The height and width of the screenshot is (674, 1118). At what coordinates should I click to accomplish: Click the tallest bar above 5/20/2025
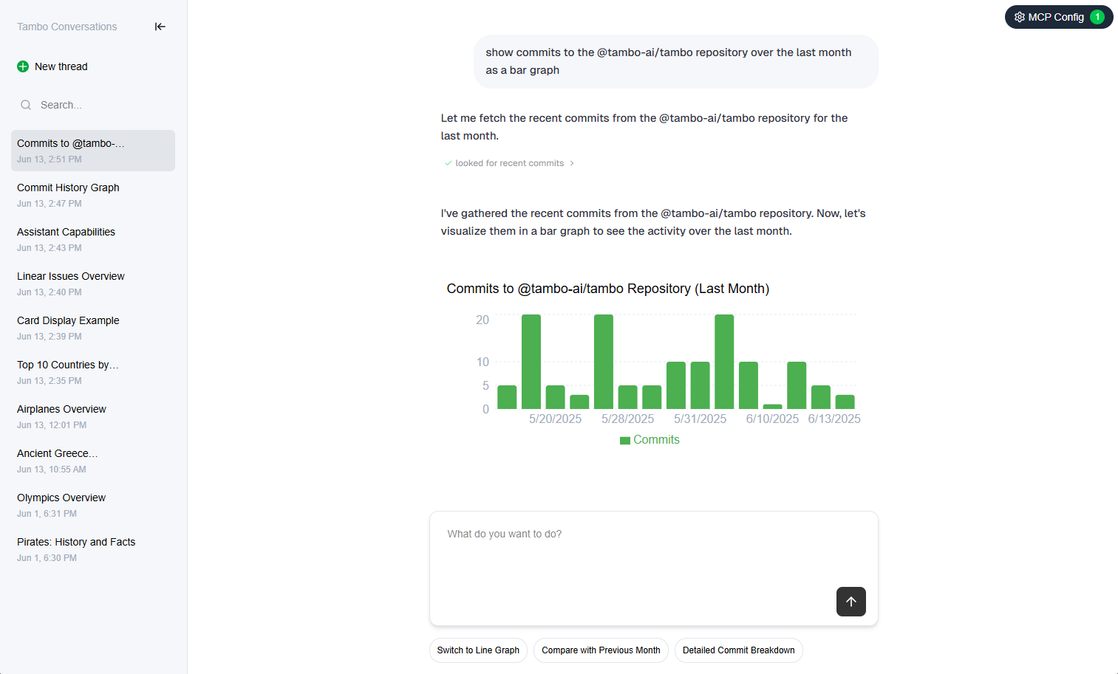531,362
